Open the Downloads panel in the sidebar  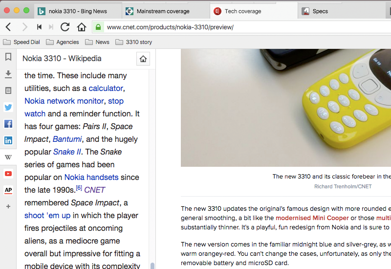point(8,74)
